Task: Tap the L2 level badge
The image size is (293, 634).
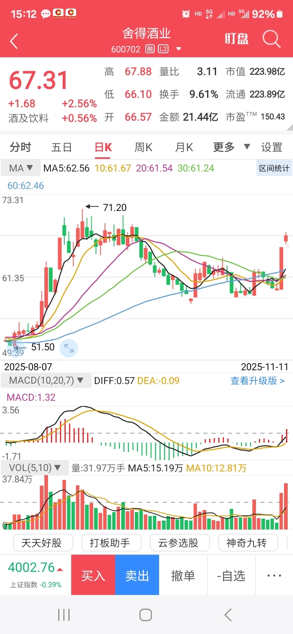Action: pyautogui.click(x=163, y=49)
